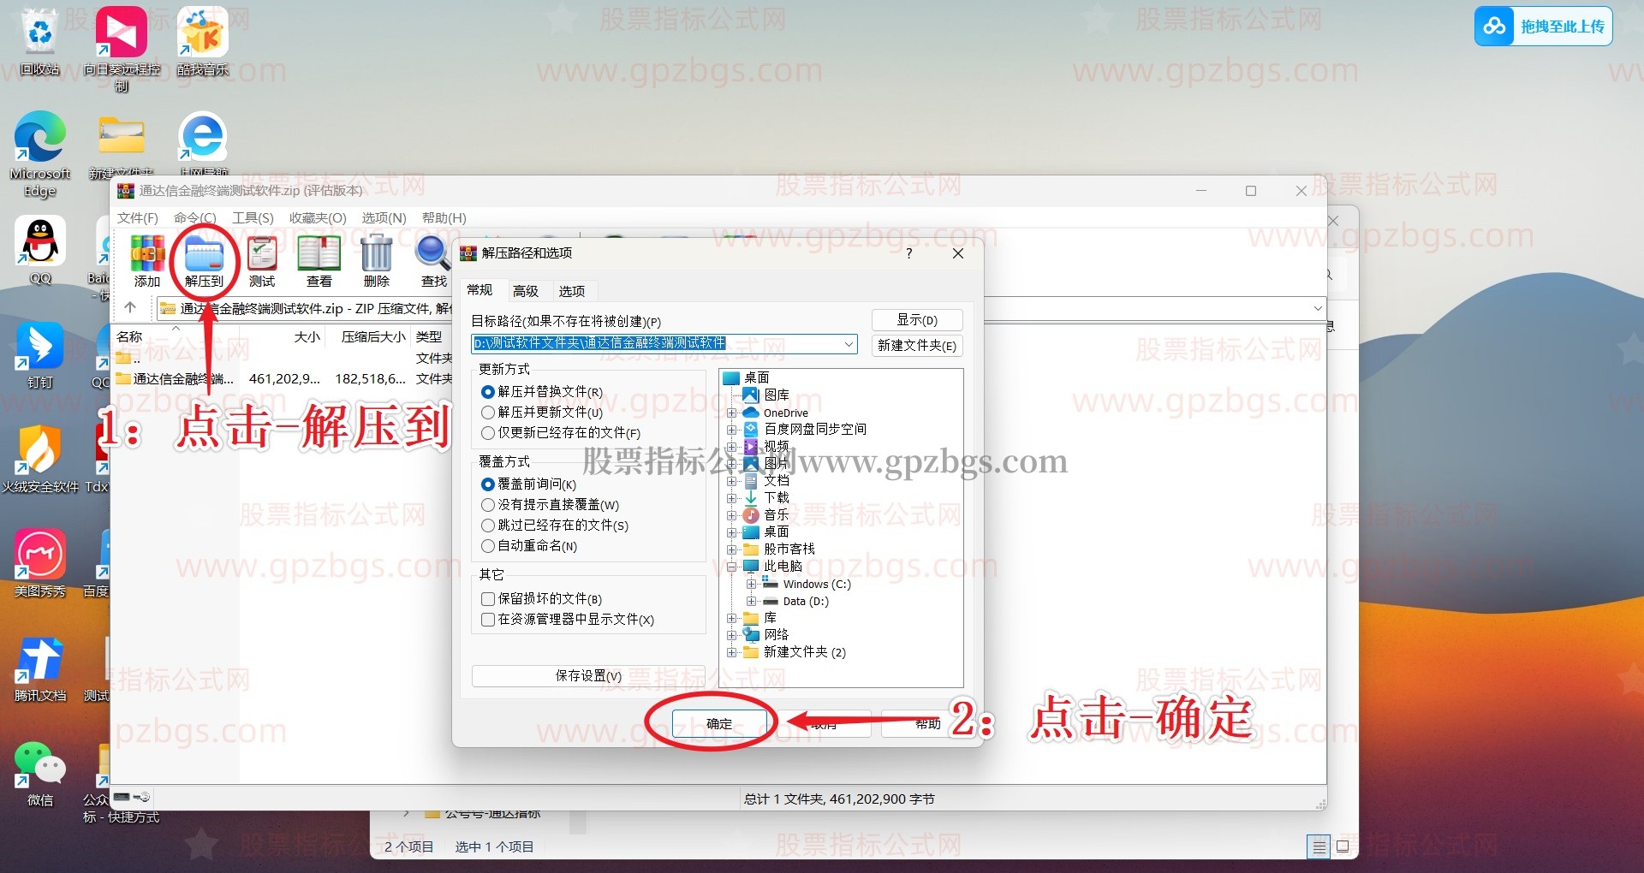Viewport: 1644px width, 873px height.
Task: Sort archive list by 名称 column header
Action: 129,337
